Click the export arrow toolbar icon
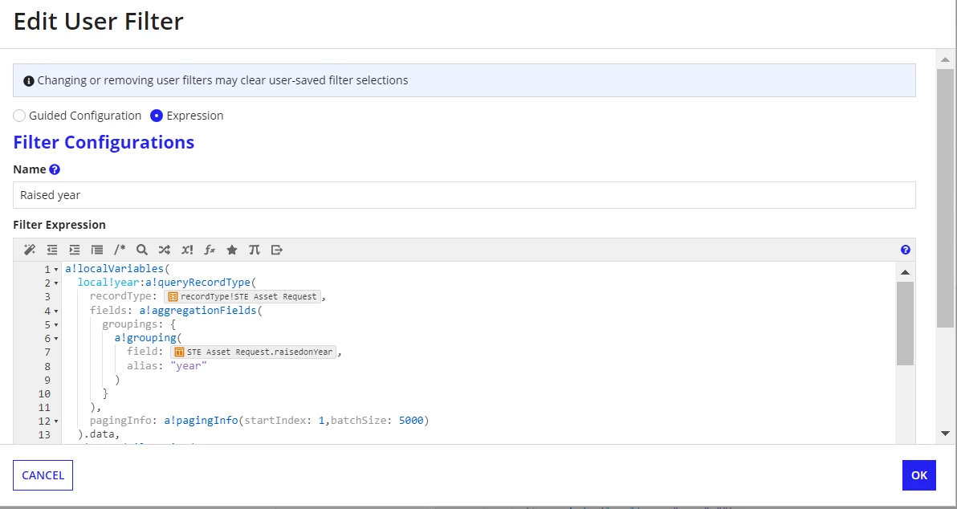The width and height of the screenshot is (957, 509). pos(277,250)
